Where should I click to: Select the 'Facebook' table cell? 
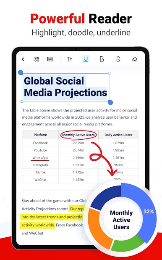click(x=40, y=143)
